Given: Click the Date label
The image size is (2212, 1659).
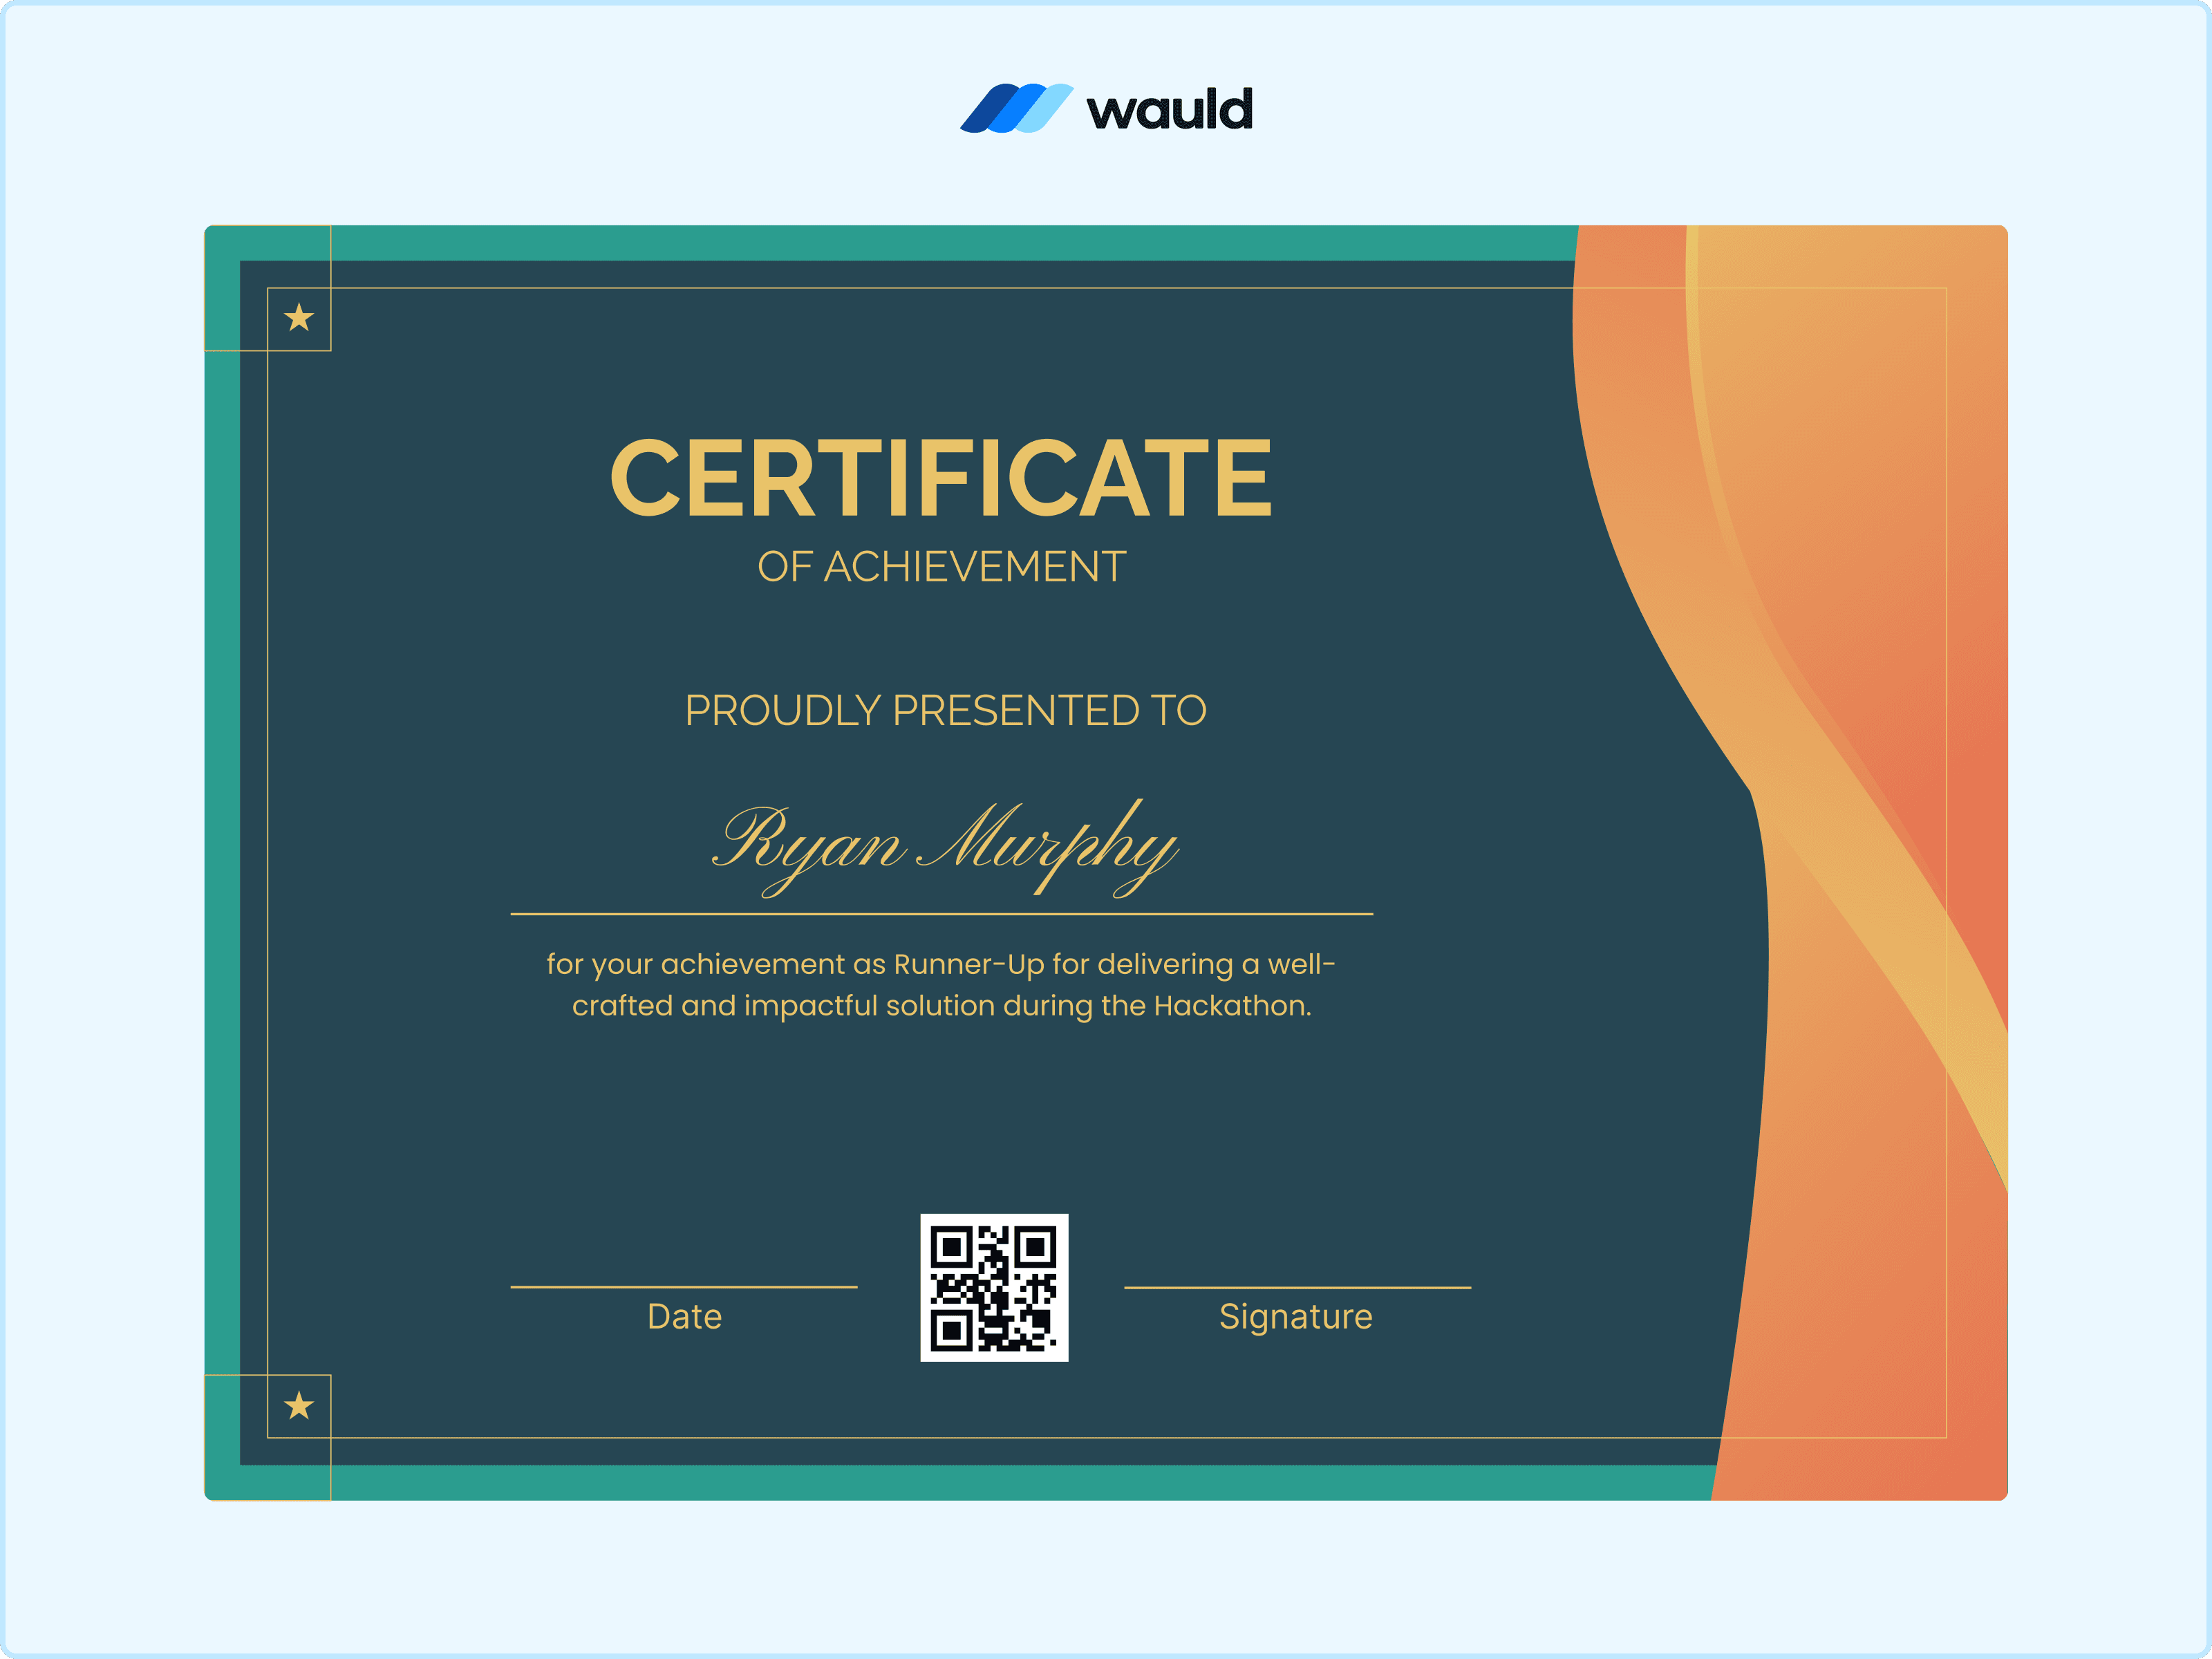Looking at the screenshot, I should point(684,1317).
